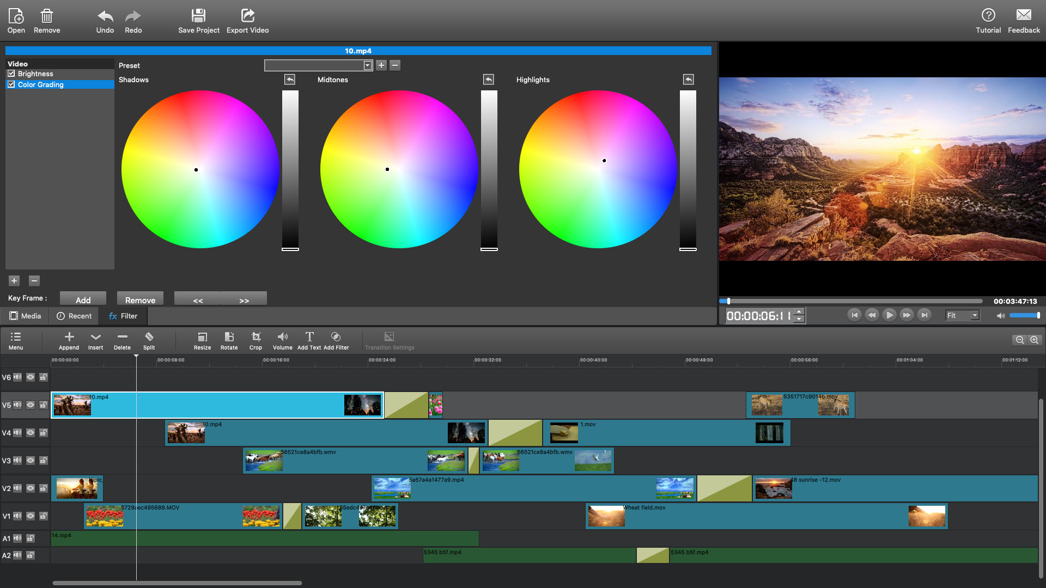Toggle Color Grading checkbox under Video

[x=12, y=85]
